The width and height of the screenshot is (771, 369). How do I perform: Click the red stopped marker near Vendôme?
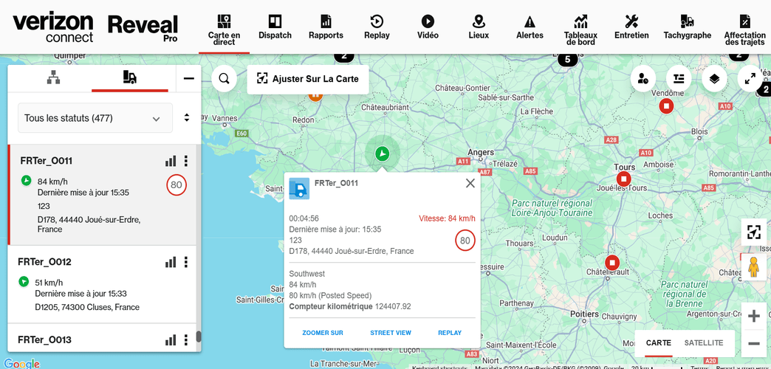(667, 106)
